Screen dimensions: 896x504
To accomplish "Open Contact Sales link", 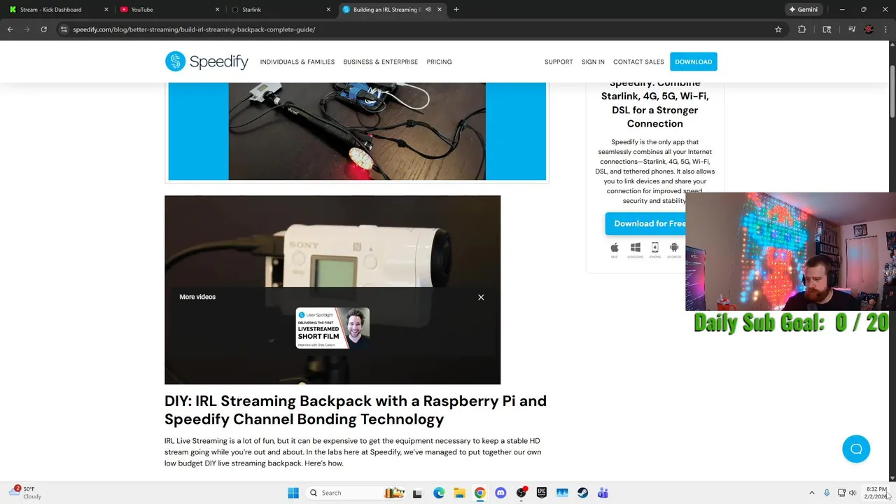I will point(638,62).
